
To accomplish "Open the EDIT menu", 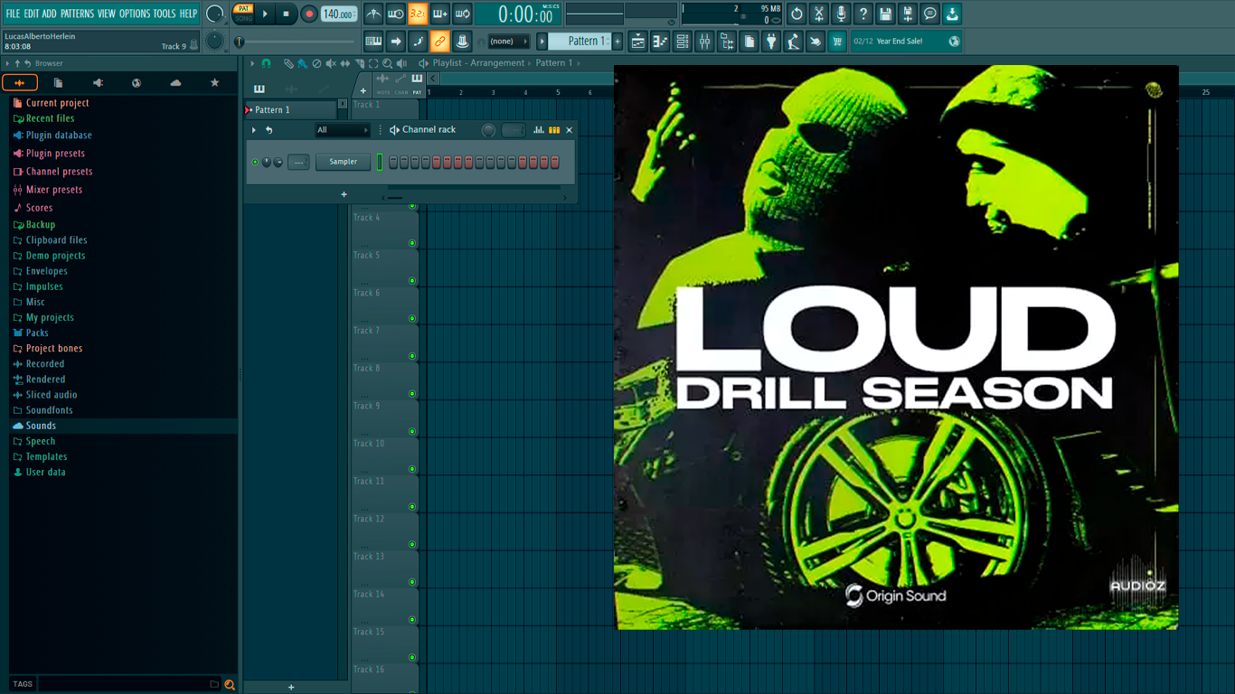I will pyautogui.click(x=32, y=14).
